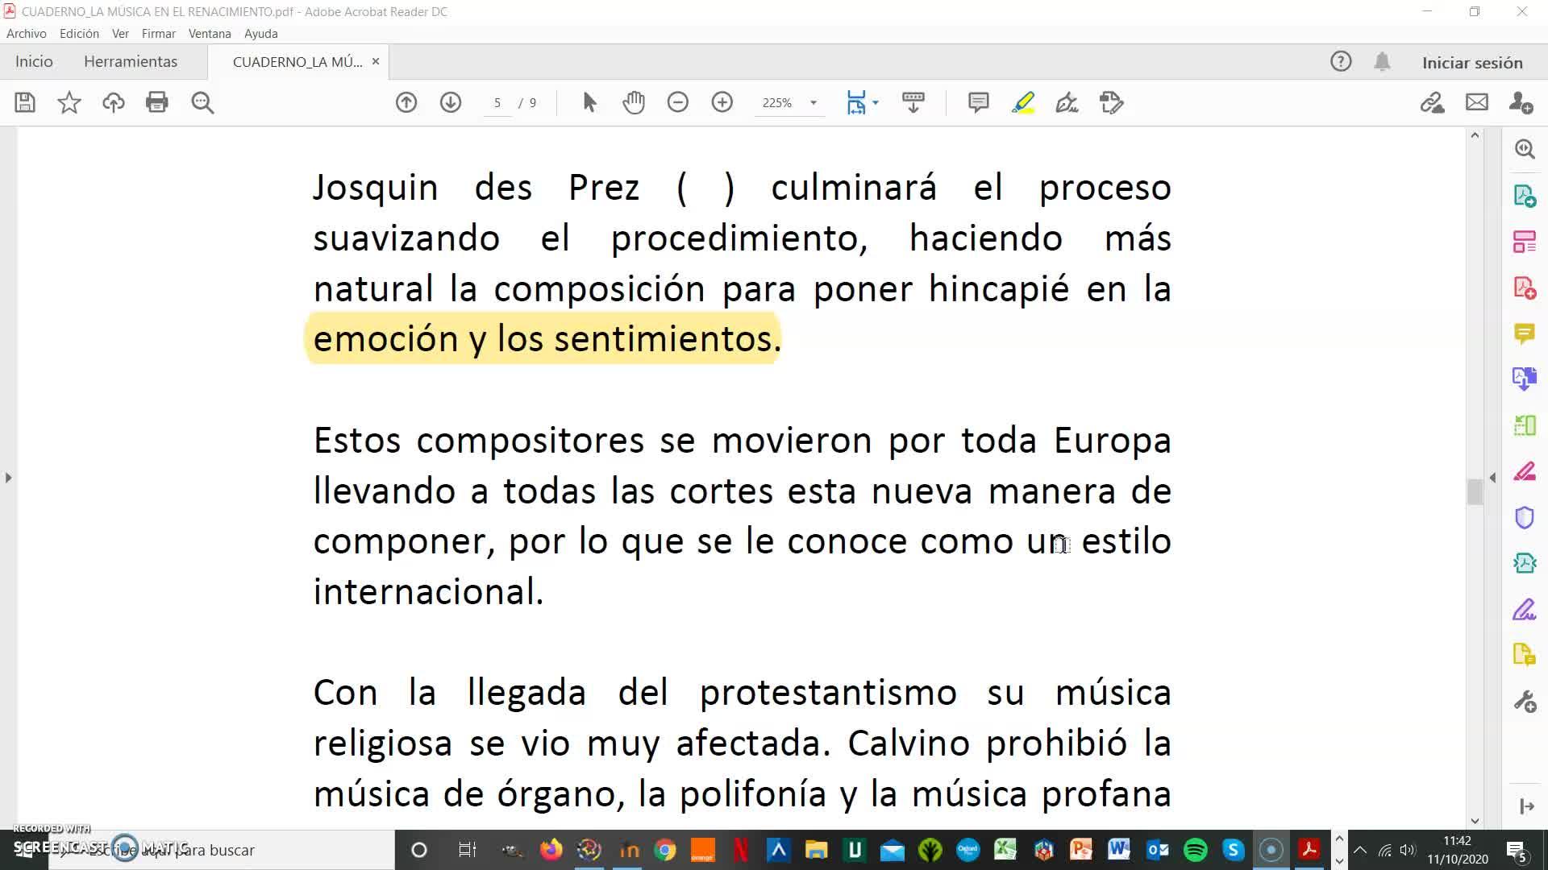
Task: Click the page number input field
Action: (497, 102)
